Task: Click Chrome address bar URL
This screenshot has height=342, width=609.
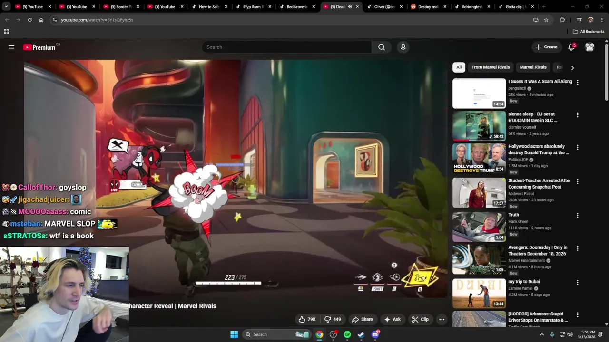Action: tap(97, 20)
